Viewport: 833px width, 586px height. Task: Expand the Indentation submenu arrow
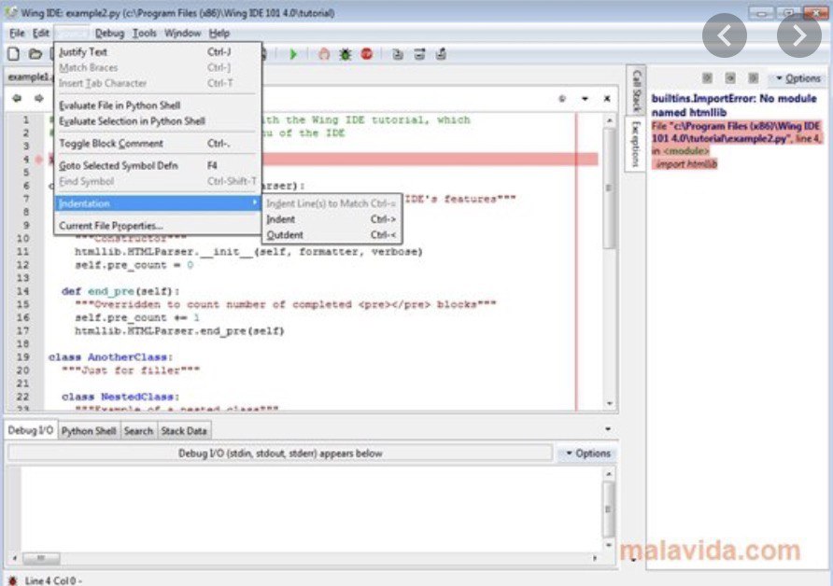coord(254,202)
